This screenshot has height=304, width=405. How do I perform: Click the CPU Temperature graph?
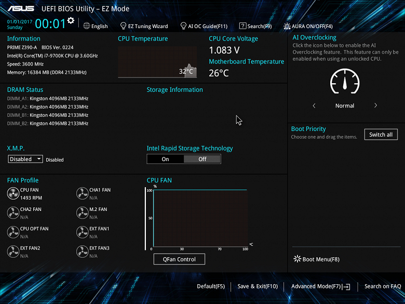click(157, 62)
